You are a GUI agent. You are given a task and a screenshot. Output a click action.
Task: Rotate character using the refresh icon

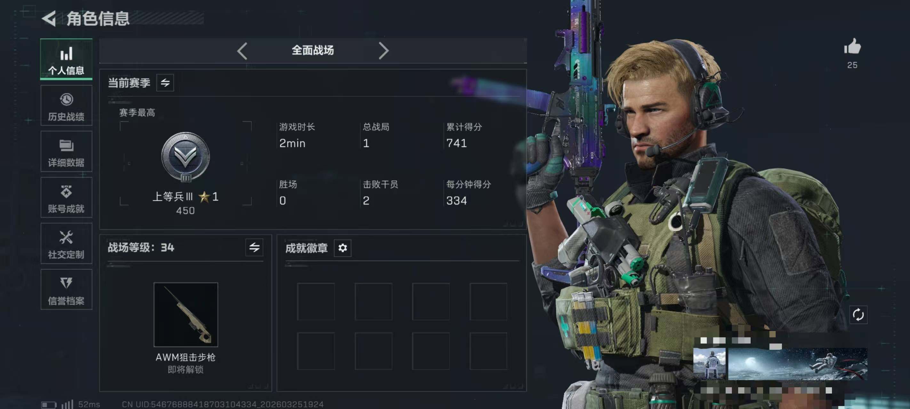pyautogui.click(x=858, y=314)
